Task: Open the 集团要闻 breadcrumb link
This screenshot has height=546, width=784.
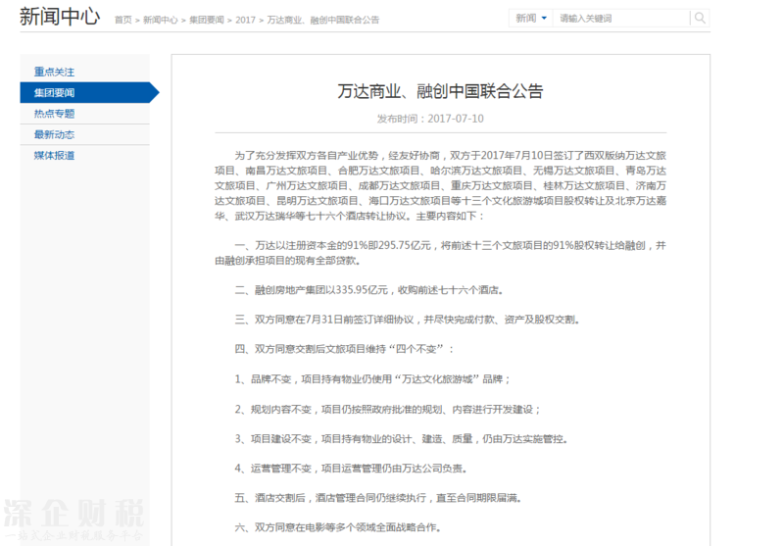Action: pyautogui.click(x=207, y=20)
